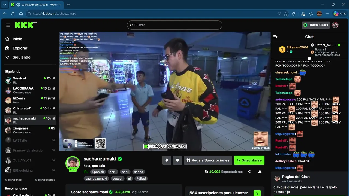
Task: Click the green Suscribirse button
Action: pyautogui.click(x=249, y=160)
